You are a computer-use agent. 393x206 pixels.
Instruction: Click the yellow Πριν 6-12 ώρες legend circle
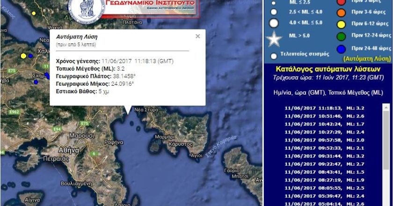point(341,24)
